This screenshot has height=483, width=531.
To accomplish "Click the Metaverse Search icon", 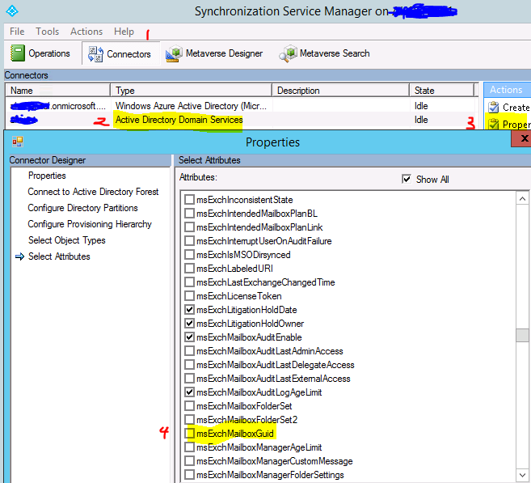I will click(288, 54).
